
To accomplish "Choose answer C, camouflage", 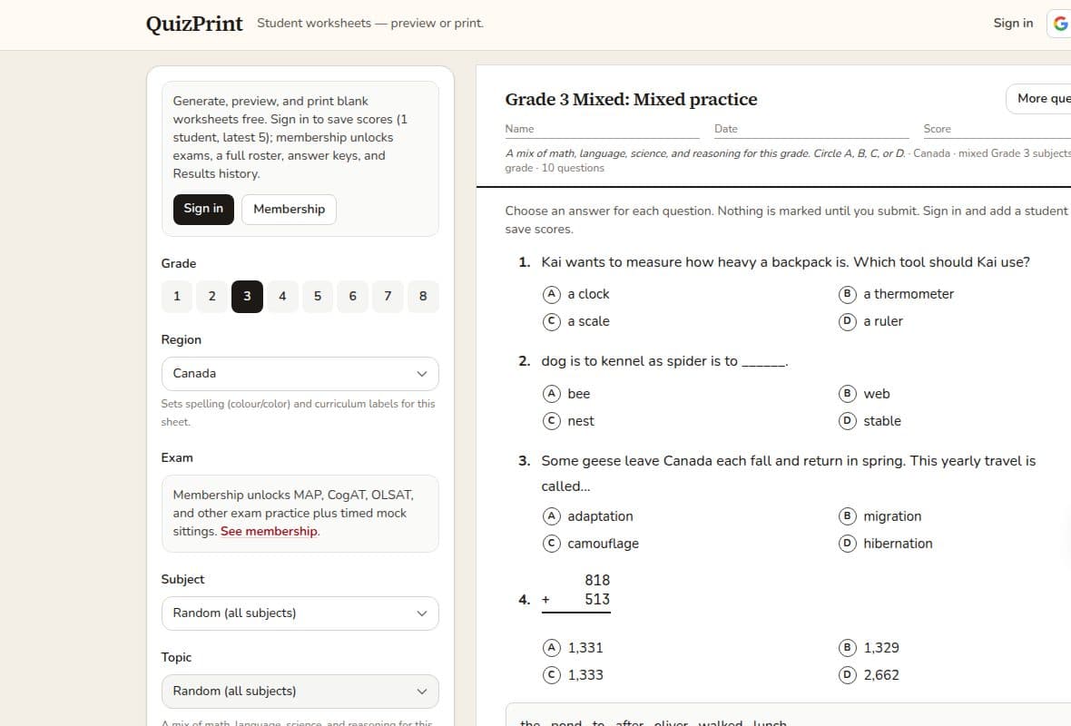I will [591, 544].
